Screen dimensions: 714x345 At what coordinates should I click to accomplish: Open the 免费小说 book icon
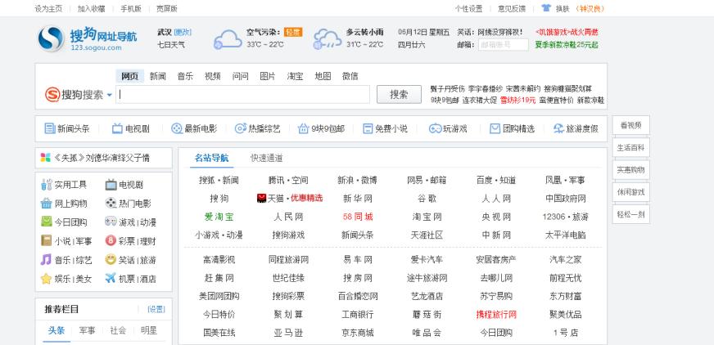point(368,128)
